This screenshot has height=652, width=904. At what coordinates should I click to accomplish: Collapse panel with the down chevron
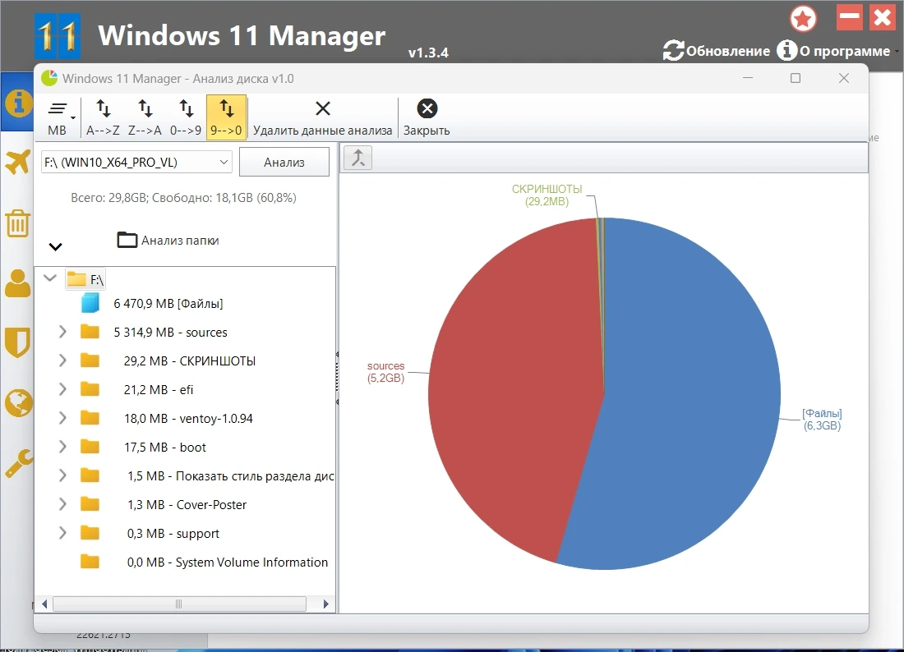(55, 246)
